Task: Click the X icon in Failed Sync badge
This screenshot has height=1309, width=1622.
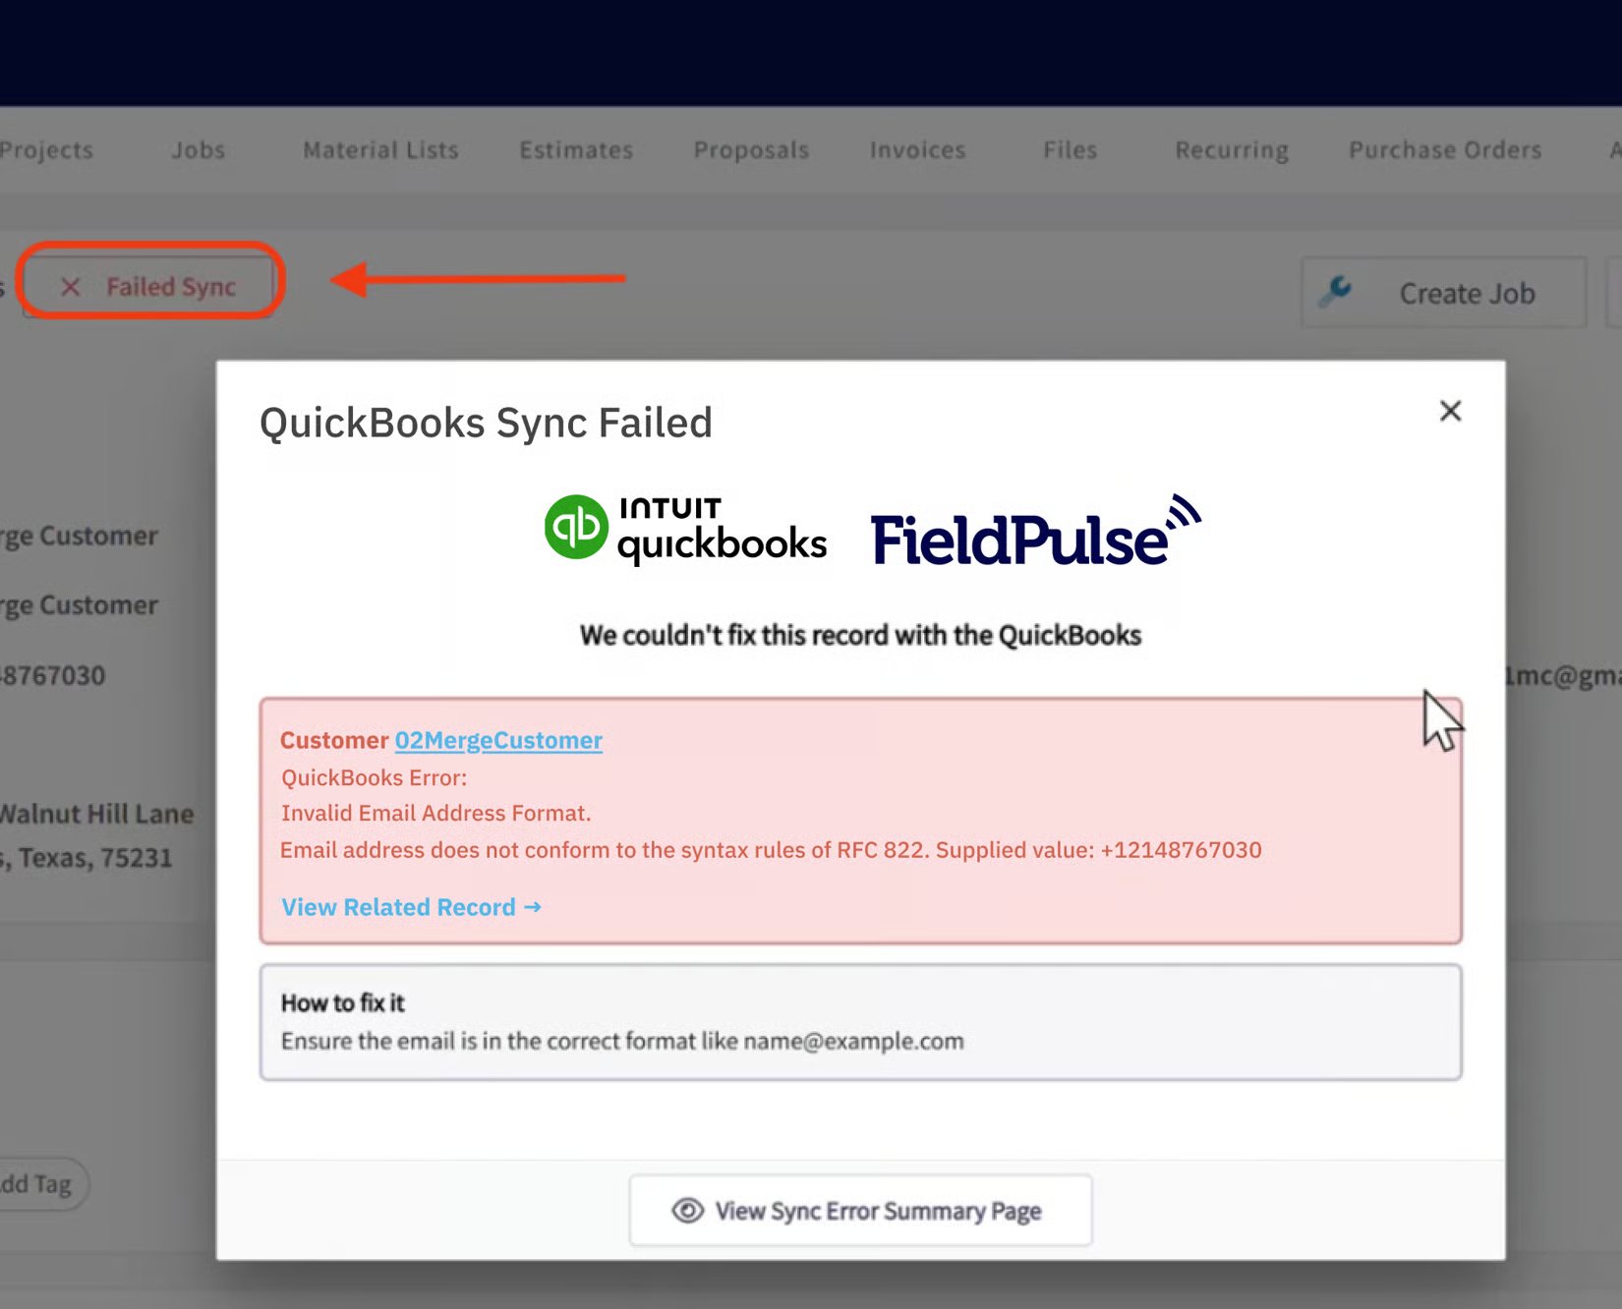Action: 70,287
